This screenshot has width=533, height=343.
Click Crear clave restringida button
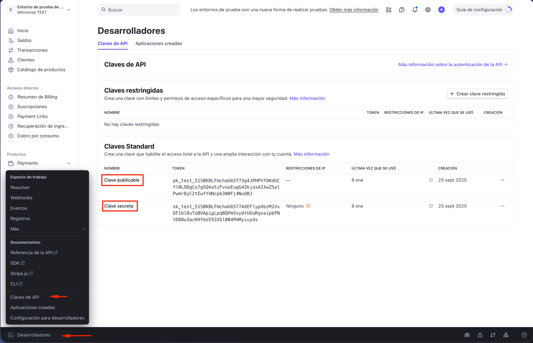pos(477,94)
